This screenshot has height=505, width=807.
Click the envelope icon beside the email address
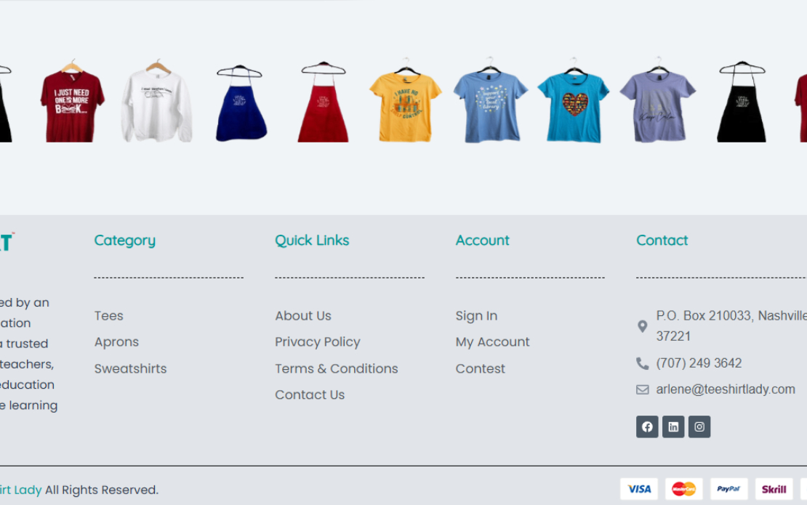tap(643, 389)
